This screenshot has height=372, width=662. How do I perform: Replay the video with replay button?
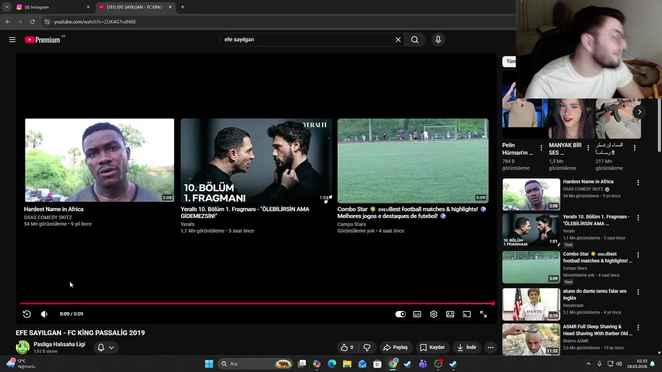point(27,314)
